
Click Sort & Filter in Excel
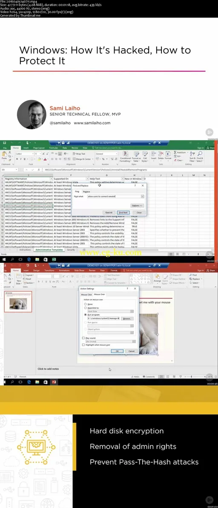point(192,156)
